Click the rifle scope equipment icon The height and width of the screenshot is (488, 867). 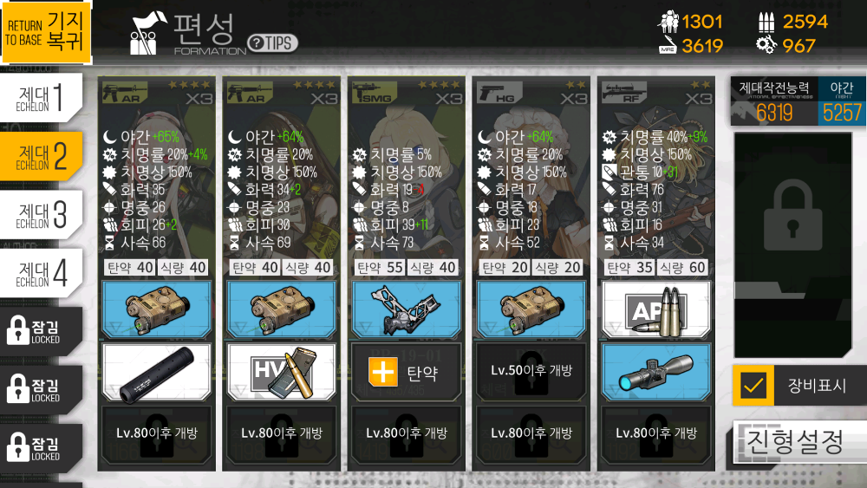[x=655, y=373]
